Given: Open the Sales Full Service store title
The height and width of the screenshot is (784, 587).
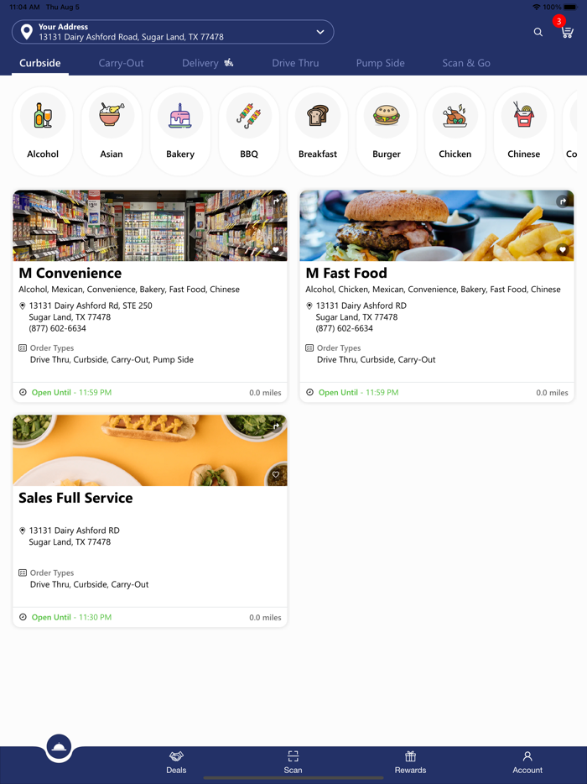Looking at the screenshot, I should pyautogui.click(x=75, y=498).
